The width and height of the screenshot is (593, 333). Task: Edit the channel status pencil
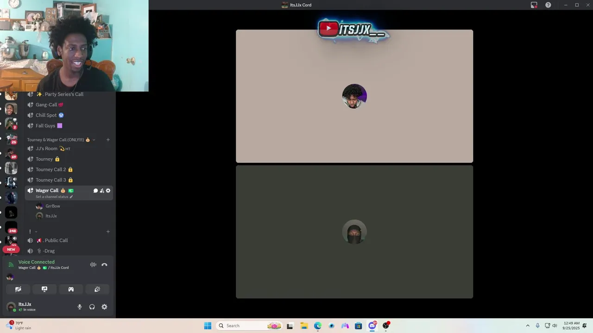pyautogui.click(x=71, y=197)
